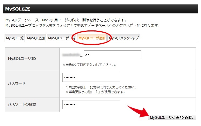Click the note ※半角英数字の他に『.』が使用できます。
This screenshot has height=126, width=201.
point(95,92)
